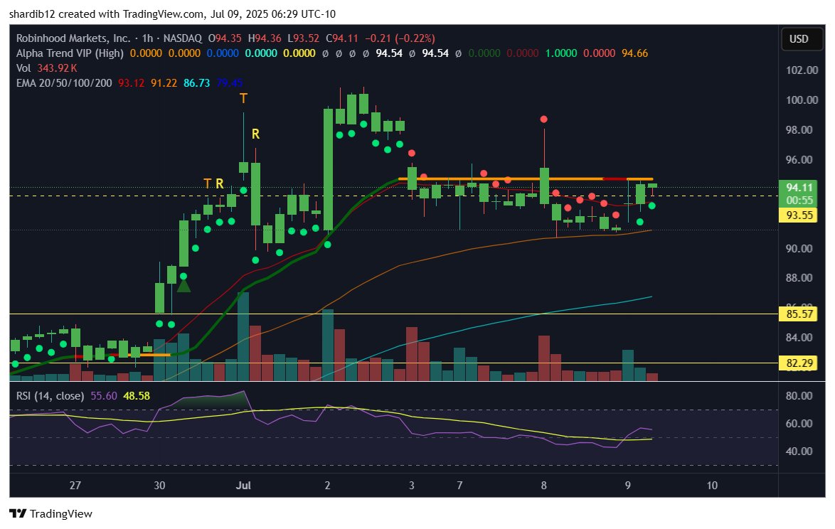The width and height of the screenshot is (835, 529).
Task: Click the EMA 200 value 79.45
Action: pyautogui.click(x=230, y=83)
